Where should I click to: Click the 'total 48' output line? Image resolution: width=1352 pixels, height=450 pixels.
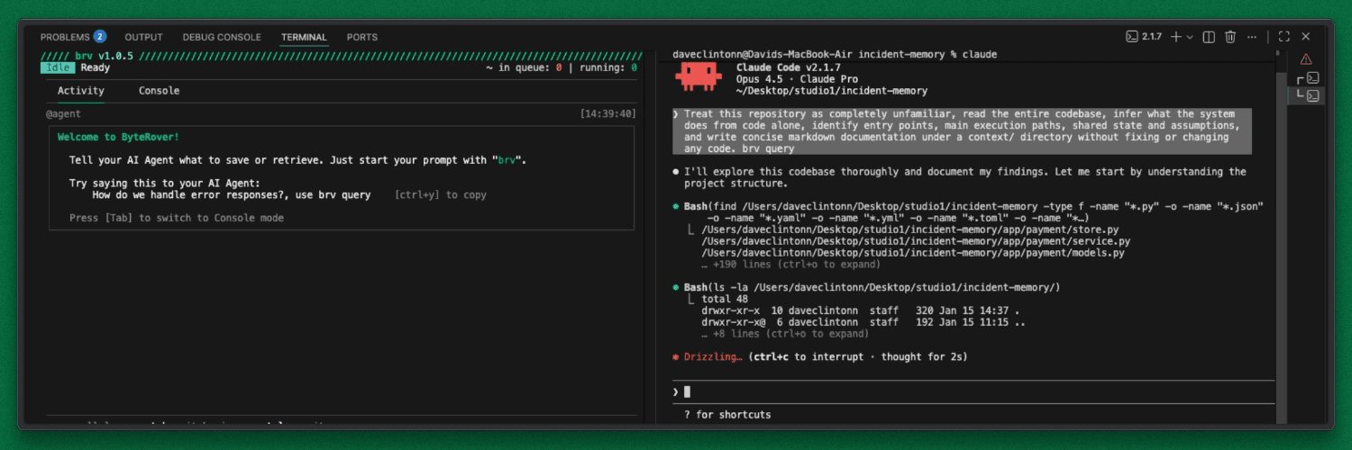coord(725,299)
